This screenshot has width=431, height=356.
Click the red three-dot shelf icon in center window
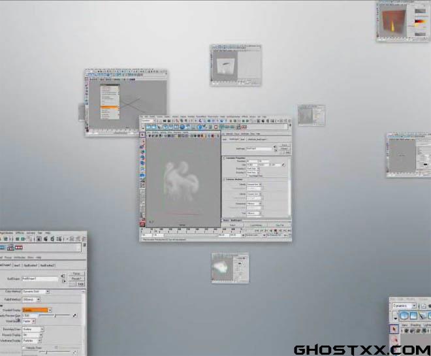[244, 127]
